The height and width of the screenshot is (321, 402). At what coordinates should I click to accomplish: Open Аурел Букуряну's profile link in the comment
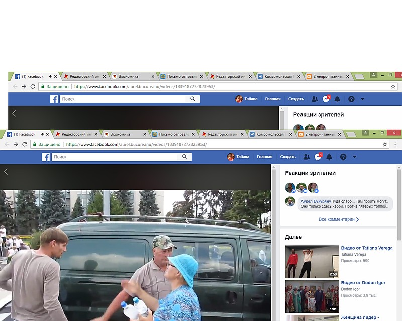(316, 201)
